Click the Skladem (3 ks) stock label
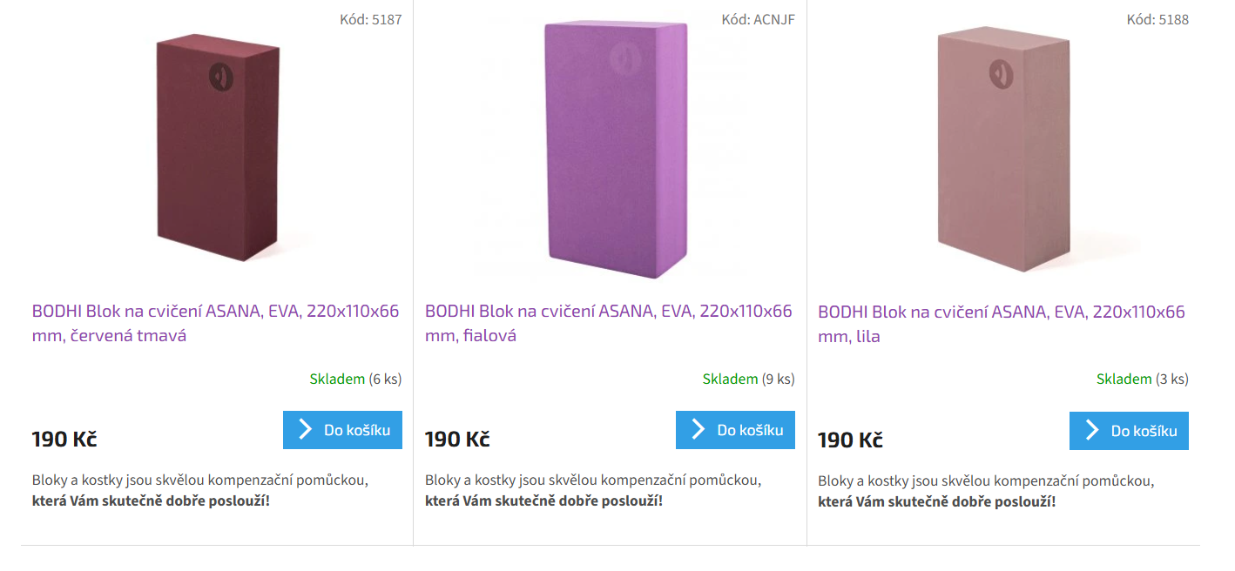This screenshot has width=1235, height=571. [1142, 379]
